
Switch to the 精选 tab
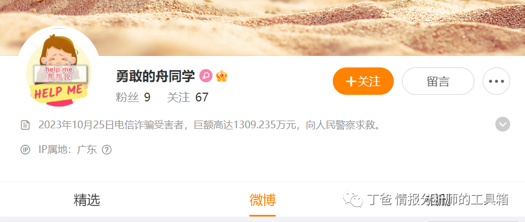87,200
